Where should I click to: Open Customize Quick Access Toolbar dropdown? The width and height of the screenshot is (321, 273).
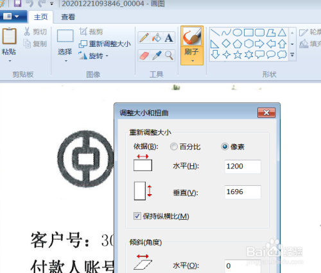(51, 4)
